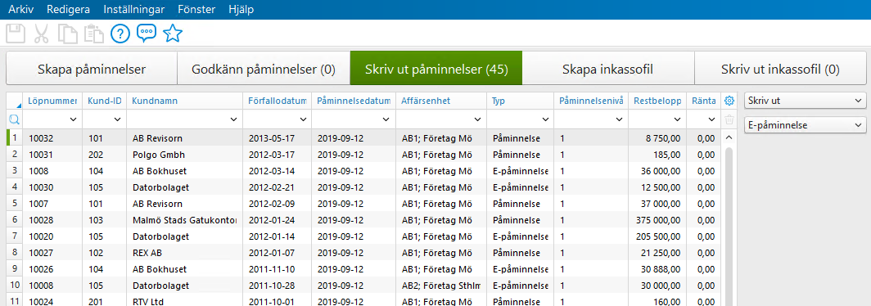Sort by Förfallodatum column header
Viewport: 871px width, 306px height.
pyautogui.click(x=277, y=101)
